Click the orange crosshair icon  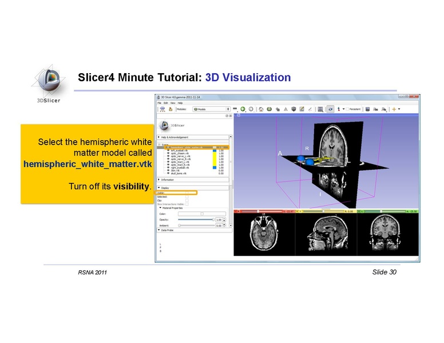click(x=394, y=109)
